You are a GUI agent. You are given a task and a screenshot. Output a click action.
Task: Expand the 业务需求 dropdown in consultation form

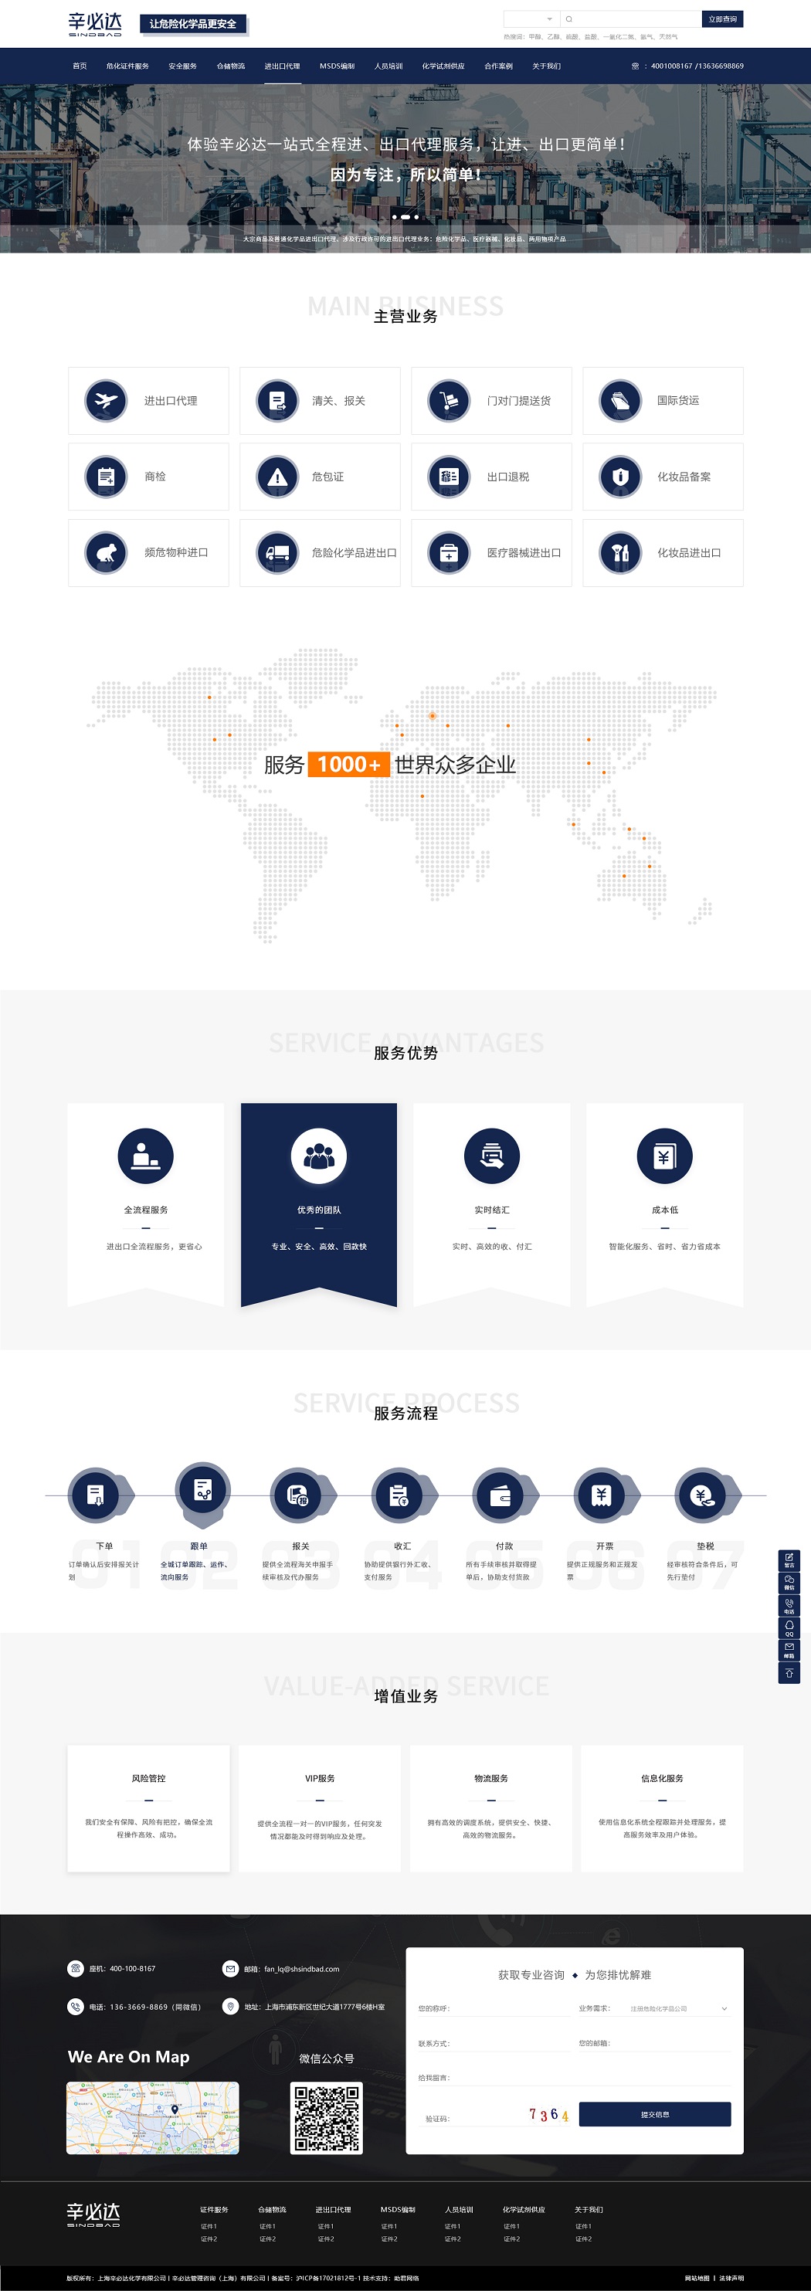click(x=680, y=2009)
